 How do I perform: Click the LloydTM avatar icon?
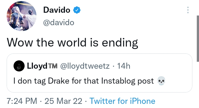click(19, 66)
